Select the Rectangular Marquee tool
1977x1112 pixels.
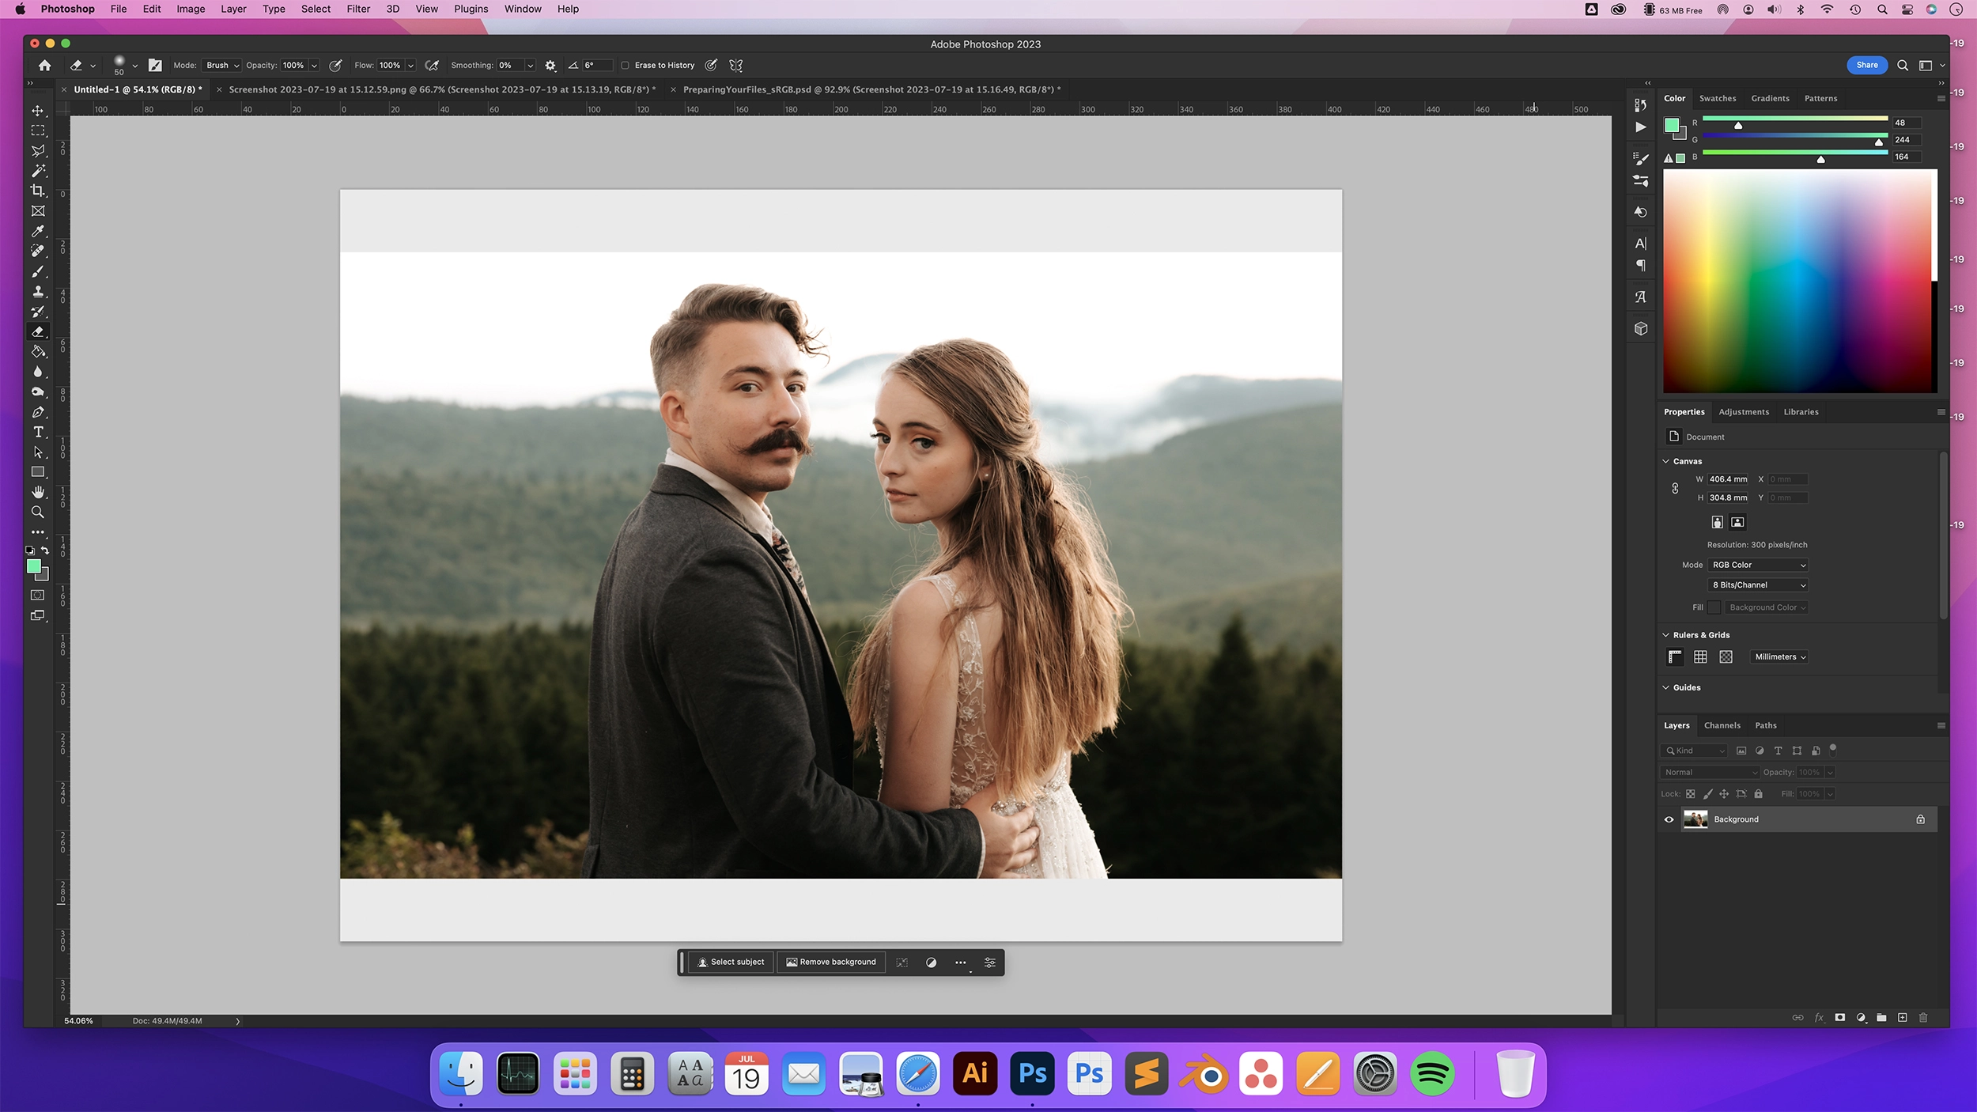tap(37, 130)
